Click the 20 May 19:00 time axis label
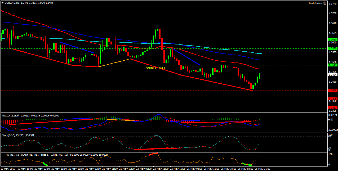 coord(77,169)
